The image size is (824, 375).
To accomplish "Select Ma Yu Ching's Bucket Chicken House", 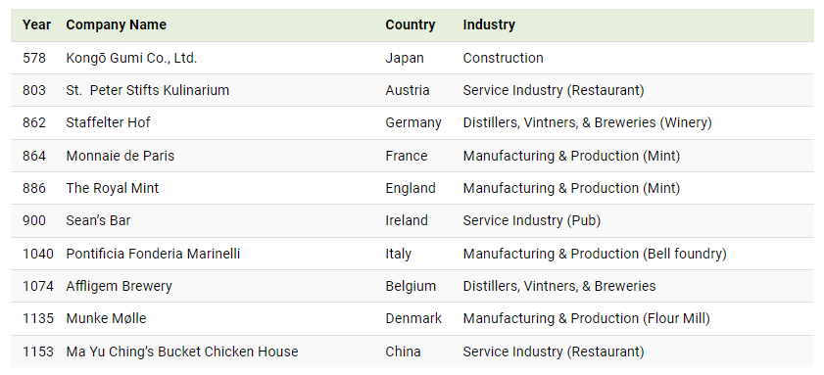I will (182, 352).
